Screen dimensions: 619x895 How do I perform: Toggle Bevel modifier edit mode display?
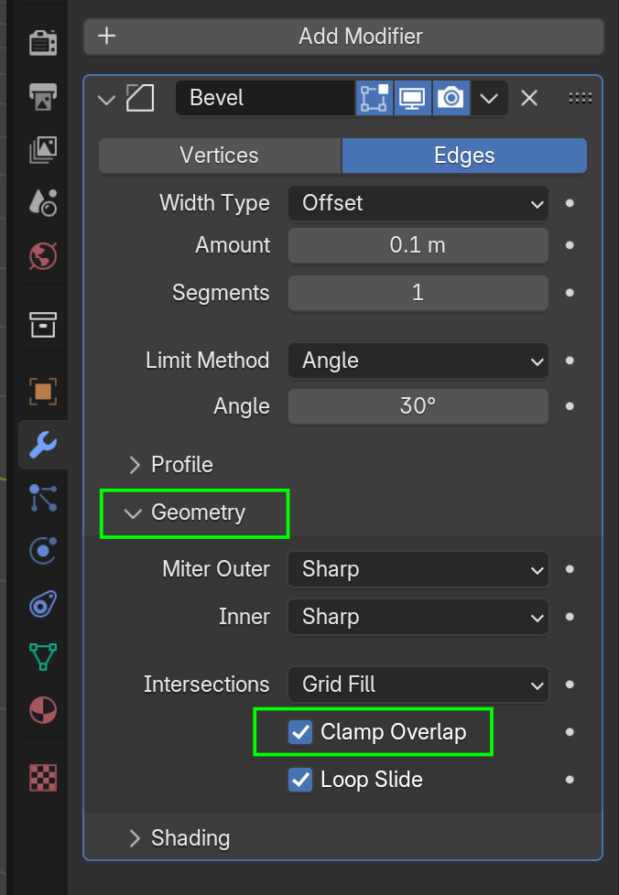pos(374,98)
